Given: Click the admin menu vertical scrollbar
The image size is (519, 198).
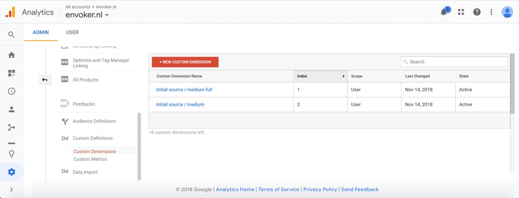Looking at the screenshot, I should pyautogui.click(x=139, y=146).
